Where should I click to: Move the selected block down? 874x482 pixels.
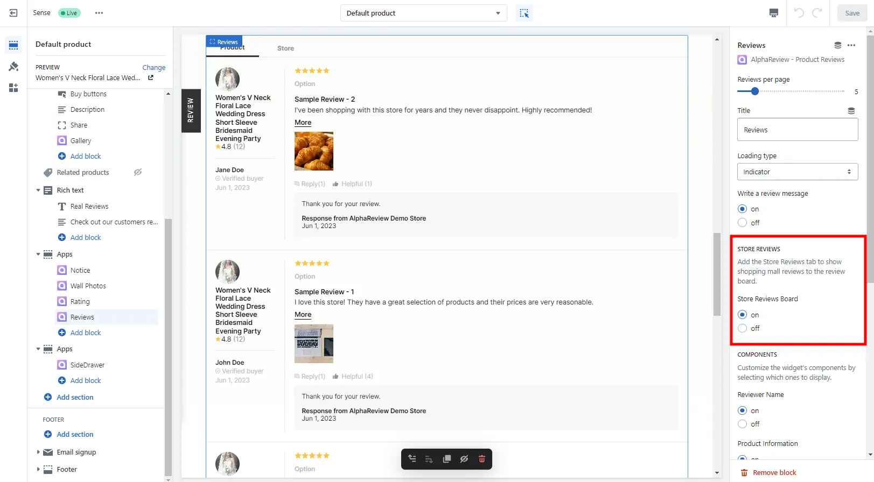(429, 459)
